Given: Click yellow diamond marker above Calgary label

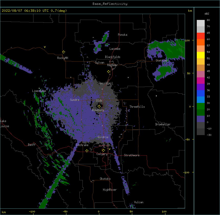Looking at the screenshot, I should [103, 150].
